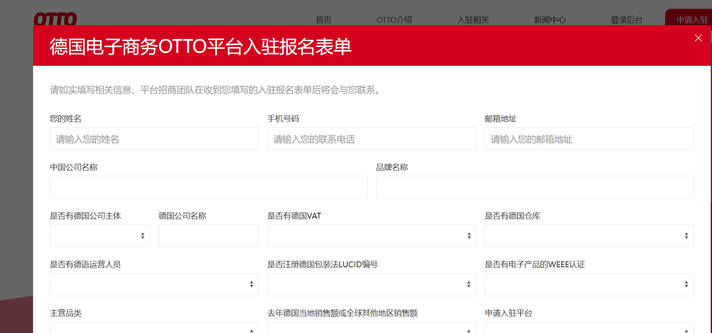Screen dimensions: 712x333
Task: Focus the 您的姓名 input field
Action: coord(154,139)
